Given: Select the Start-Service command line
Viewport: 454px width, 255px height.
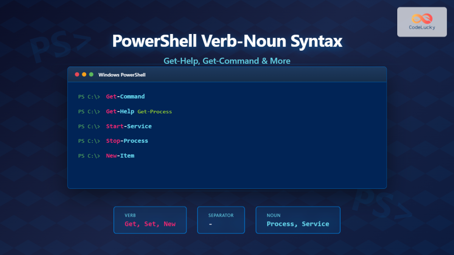Looking at the screenshot, I should tap(129, 126).
